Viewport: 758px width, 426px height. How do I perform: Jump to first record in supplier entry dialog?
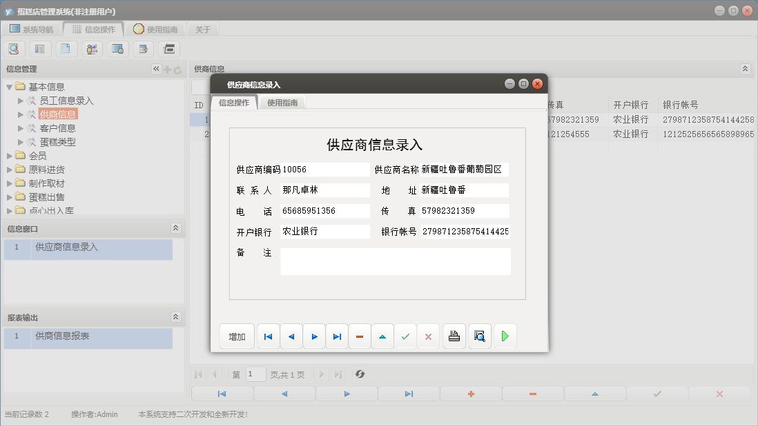pos(268,336)
